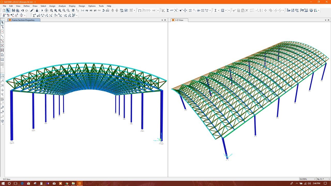This screenshot has width=331, height=186.
Task: Click the taskbar clock showing 2:44 PM
Action: click(317, 183)
